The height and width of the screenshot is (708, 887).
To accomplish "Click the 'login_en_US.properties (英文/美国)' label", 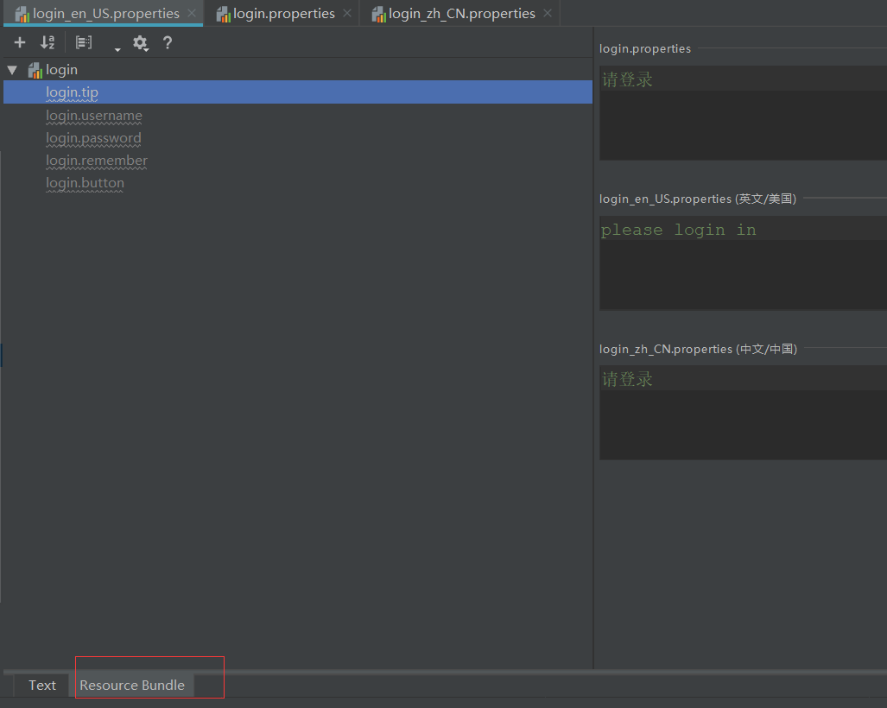I will pos(698,199).
